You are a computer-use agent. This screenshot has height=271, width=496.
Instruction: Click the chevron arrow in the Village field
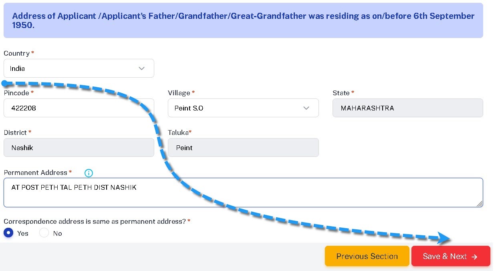pos(306,108)
